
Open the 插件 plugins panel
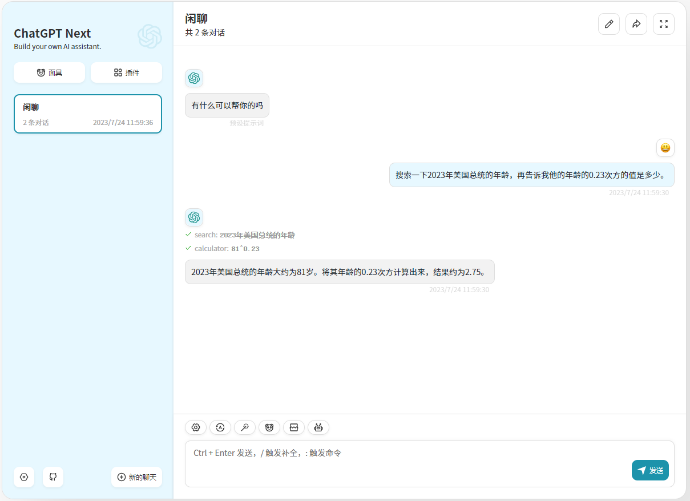[126, 72]
